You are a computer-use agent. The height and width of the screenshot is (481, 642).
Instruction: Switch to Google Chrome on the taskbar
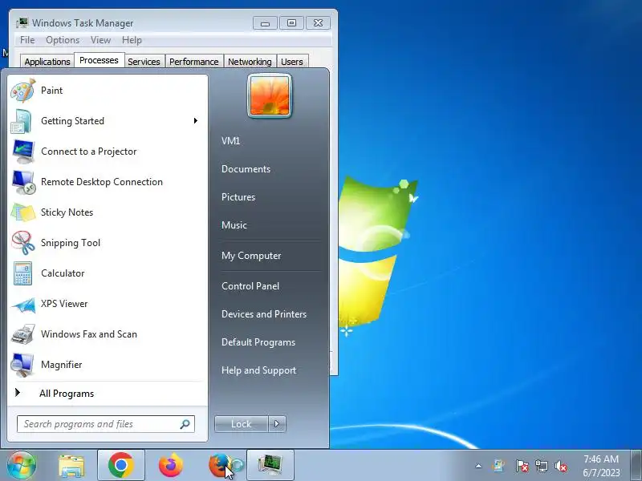tap(121, 466)
